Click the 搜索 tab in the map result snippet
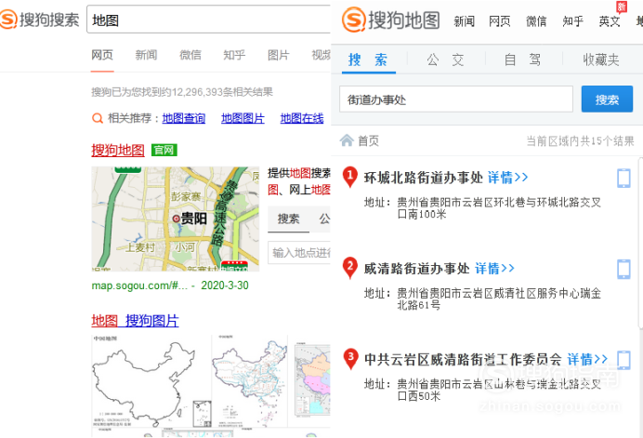The height and width of the screenshot is (438, 643). tap(288, 219)
